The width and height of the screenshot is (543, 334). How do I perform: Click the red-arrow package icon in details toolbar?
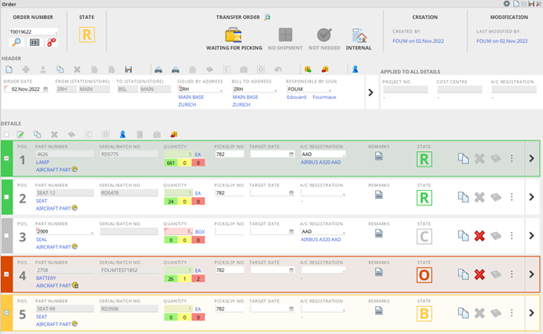coord(173,134)
